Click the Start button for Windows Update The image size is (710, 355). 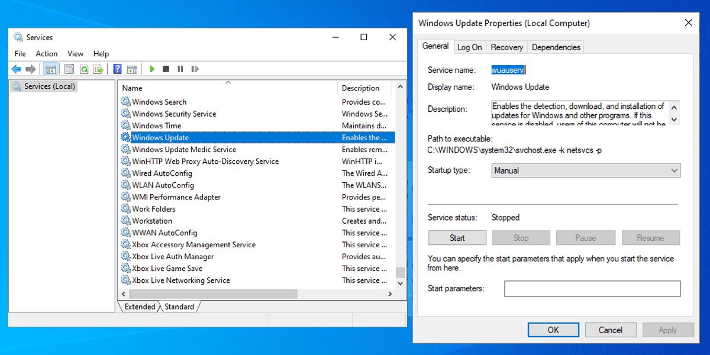pos(457,237)
